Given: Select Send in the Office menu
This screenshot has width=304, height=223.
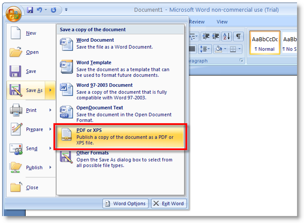Looking at the screenshot, I should tap(32, 148).
